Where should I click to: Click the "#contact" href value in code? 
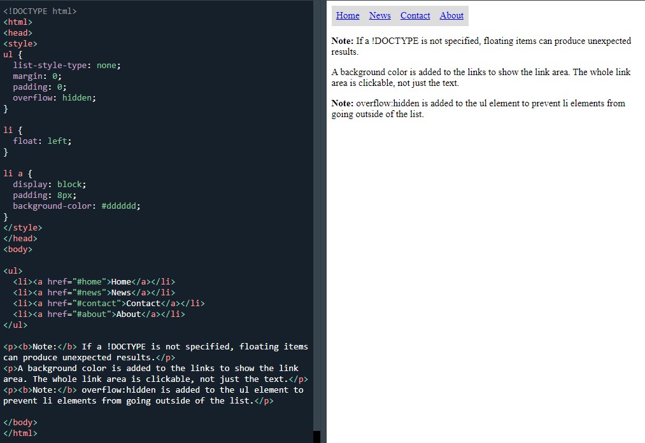coord(96,304)
